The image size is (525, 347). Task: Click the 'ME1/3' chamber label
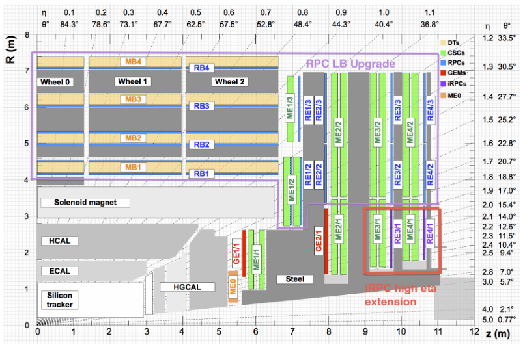[290, 107]
